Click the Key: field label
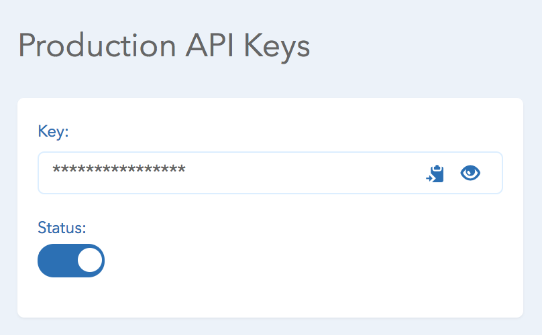542x335 pixels. [53, 131]
